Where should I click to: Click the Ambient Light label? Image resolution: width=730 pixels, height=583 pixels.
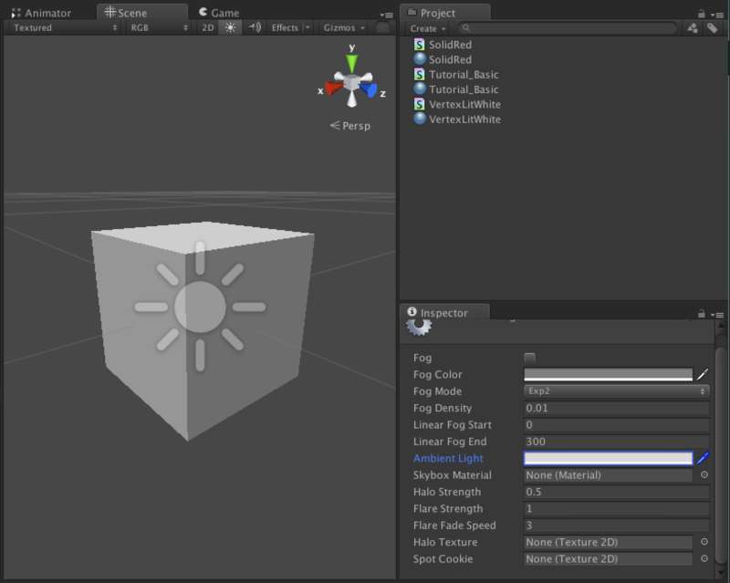[x=448, y=458]
